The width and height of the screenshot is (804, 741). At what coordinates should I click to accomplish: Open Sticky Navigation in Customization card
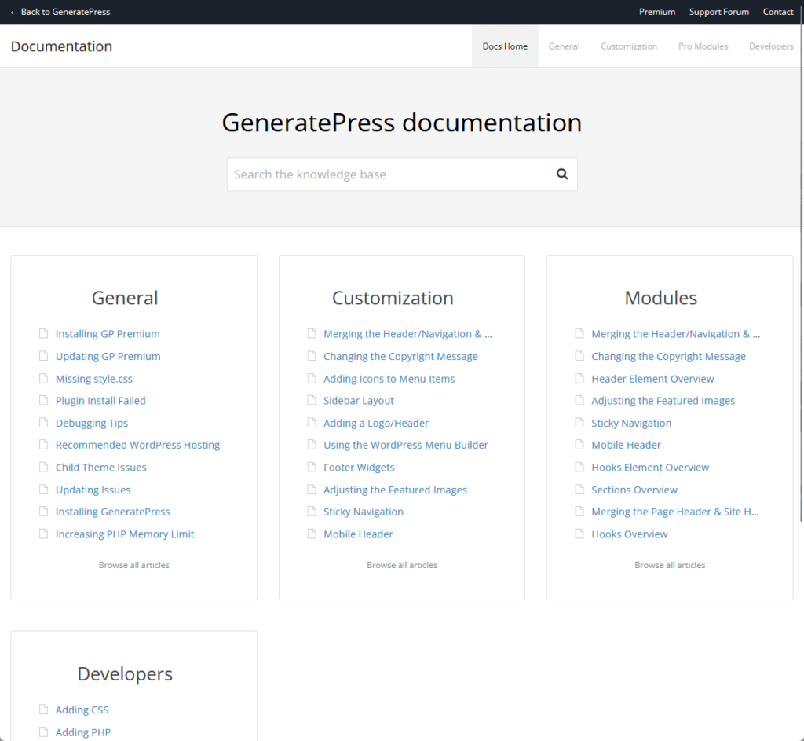click(x=364, y=512)
